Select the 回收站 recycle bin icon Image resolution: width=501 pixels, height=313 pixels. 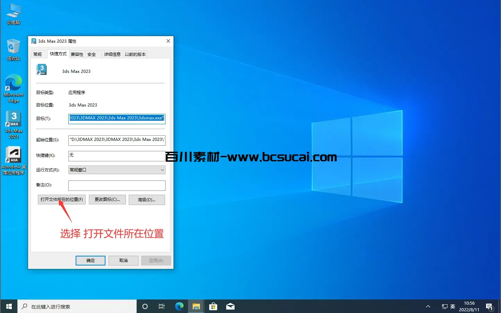coord(14,50)
